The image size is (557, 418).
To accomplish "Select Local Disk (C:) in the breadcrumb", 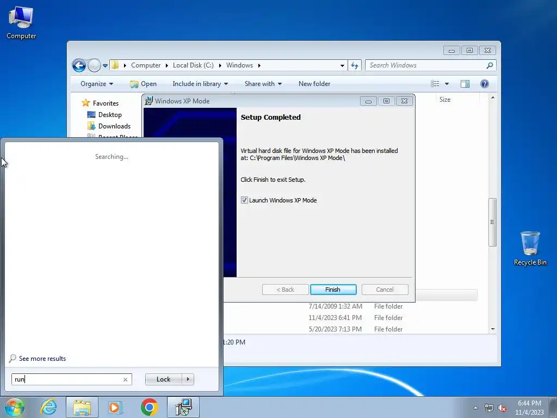I will pyautogui.click(x=193, y=65).
